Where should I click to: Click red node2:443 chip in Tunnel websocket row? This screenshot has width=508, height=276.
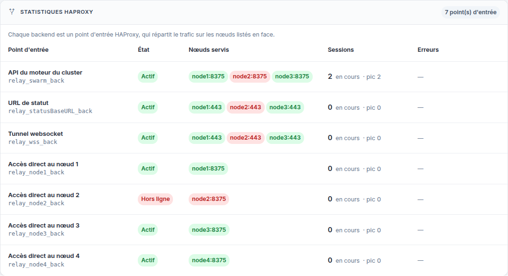(246, 138)
